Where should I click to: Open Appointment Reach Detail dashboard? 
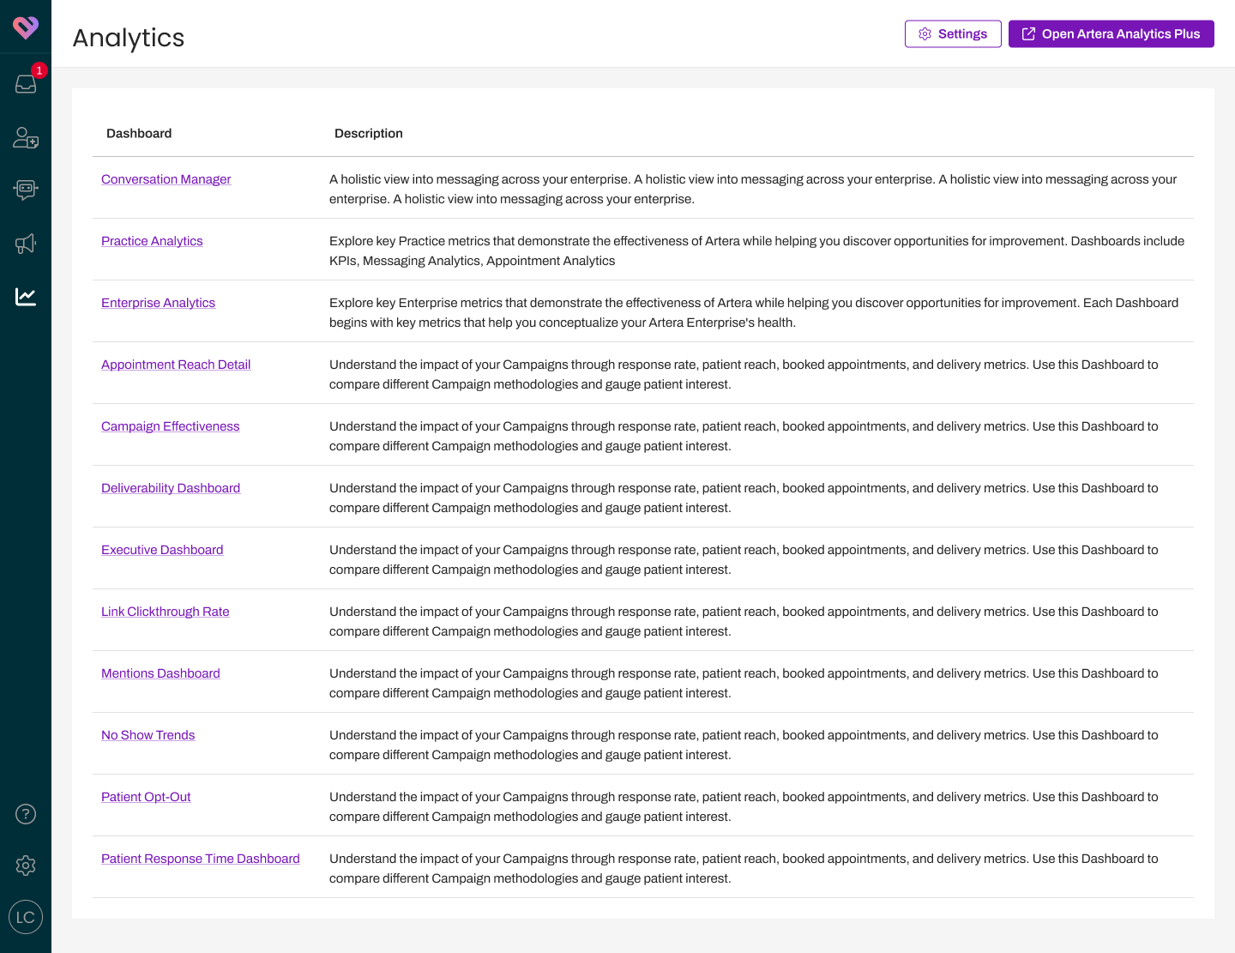(176, 365)
